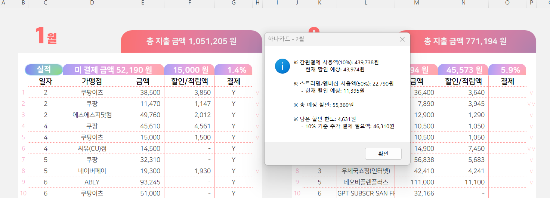Click the February total banner 771,194 원
Image resolution: width=550 pixels, height=198 pixels.
coord(465,41)
